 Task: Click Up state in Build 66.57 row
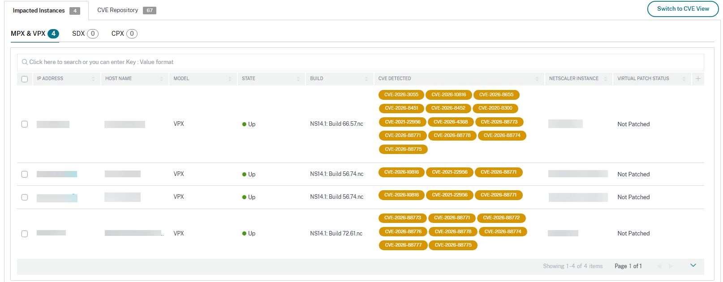tap(249, 124)
